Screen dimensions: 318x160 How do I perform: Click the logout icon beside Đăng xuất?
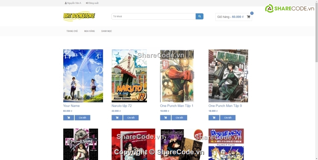point(87,3)
